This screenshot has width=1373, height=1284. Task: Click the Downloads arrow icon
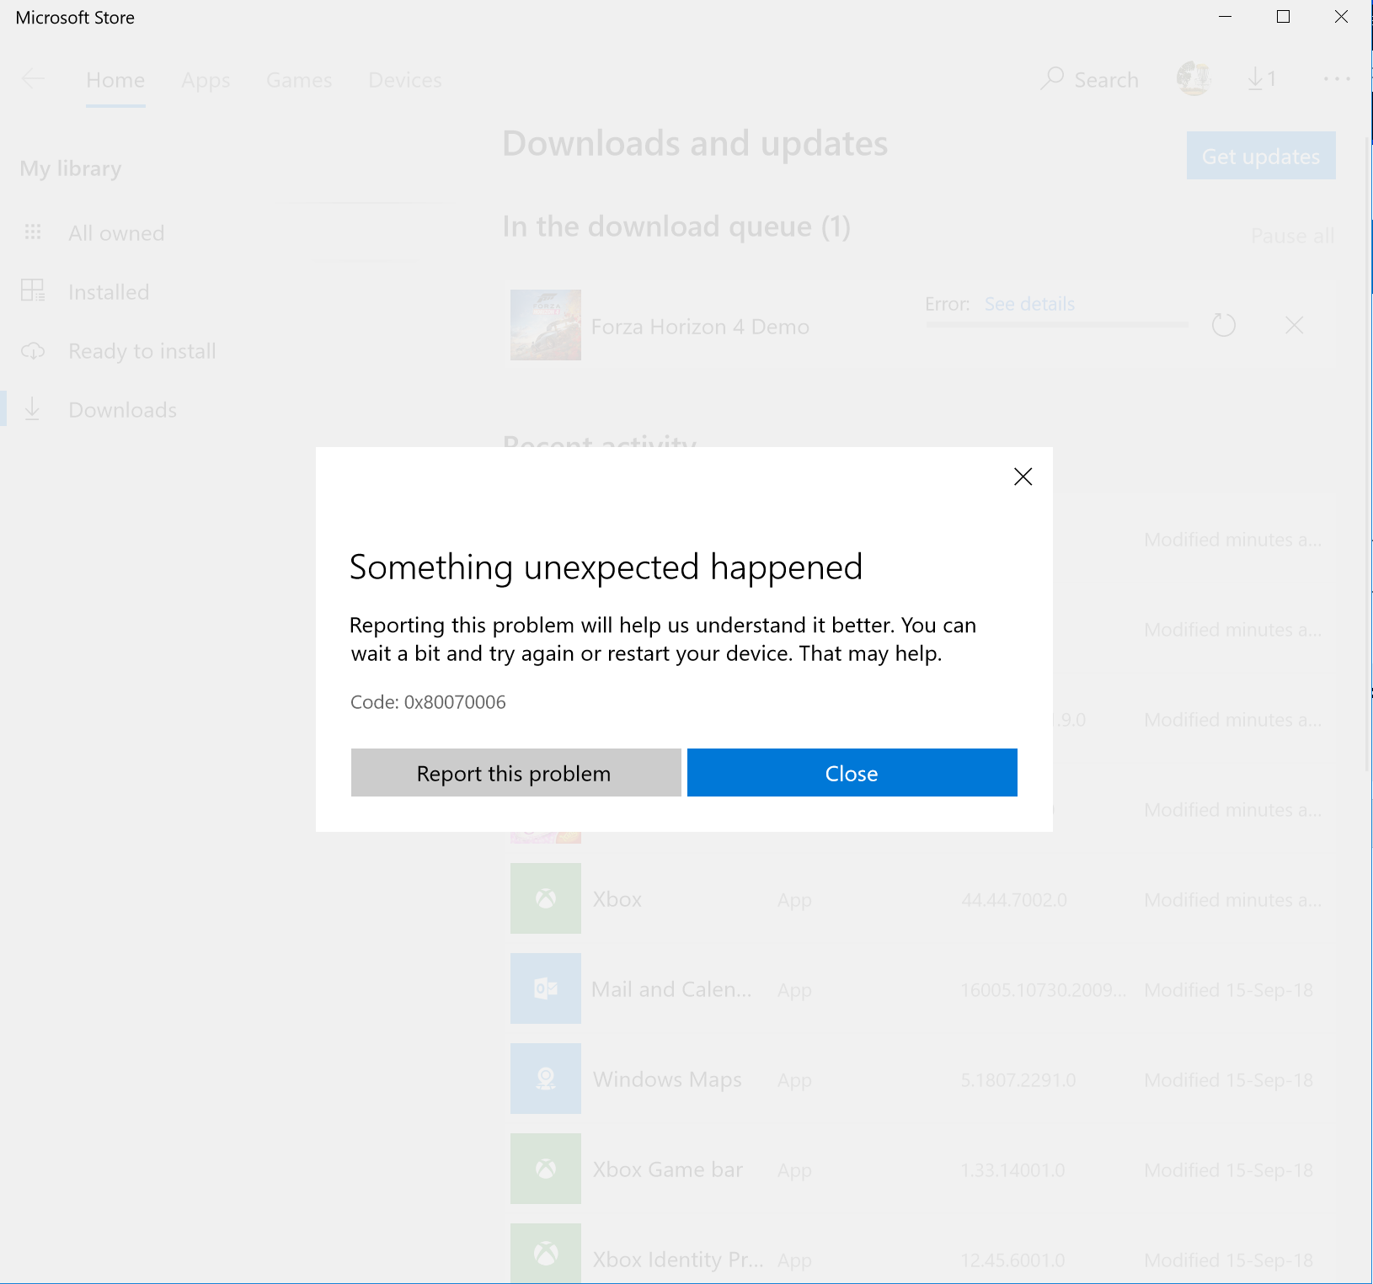click(x=32, y=409)
